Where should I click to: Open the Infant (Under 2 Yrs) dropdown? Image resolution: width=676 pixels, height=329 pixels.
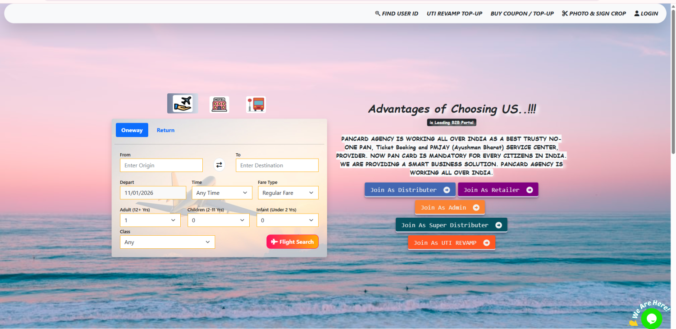pyautogui.click(x=288, y=220)
